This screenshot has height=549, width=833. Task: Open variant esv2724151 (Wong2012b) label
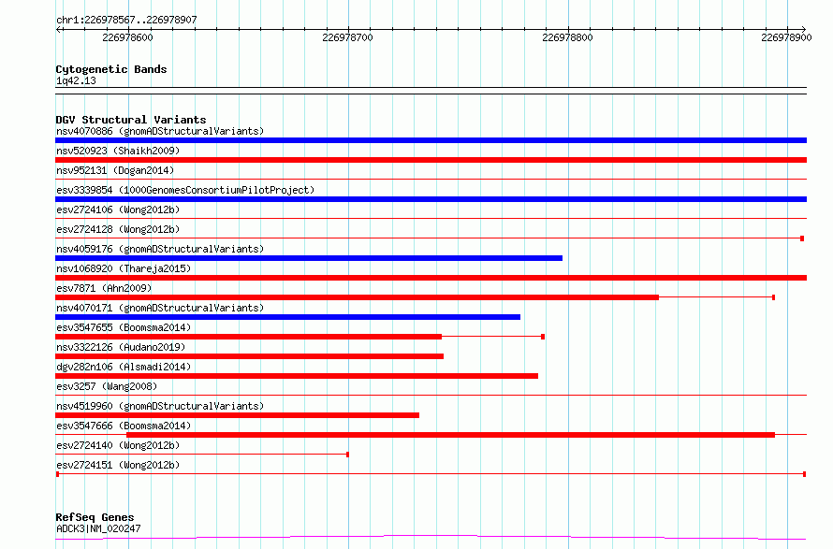118,465
